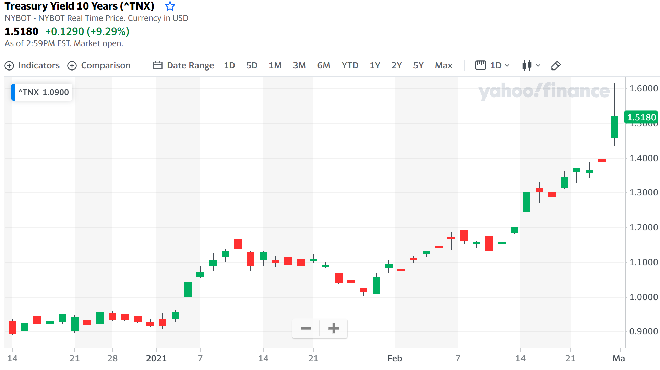Click the blue ^TNX series color bar
This screenshot has height=370, width=660.
point(13,92)
